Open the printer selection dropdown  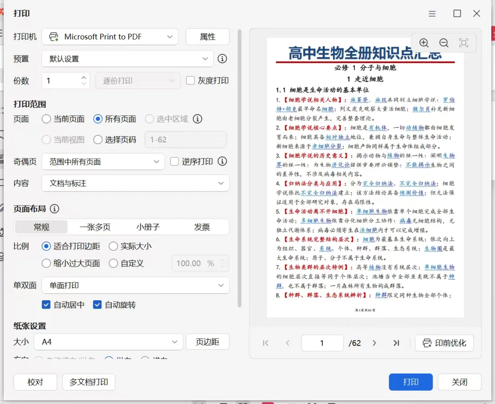click(110, 37)
